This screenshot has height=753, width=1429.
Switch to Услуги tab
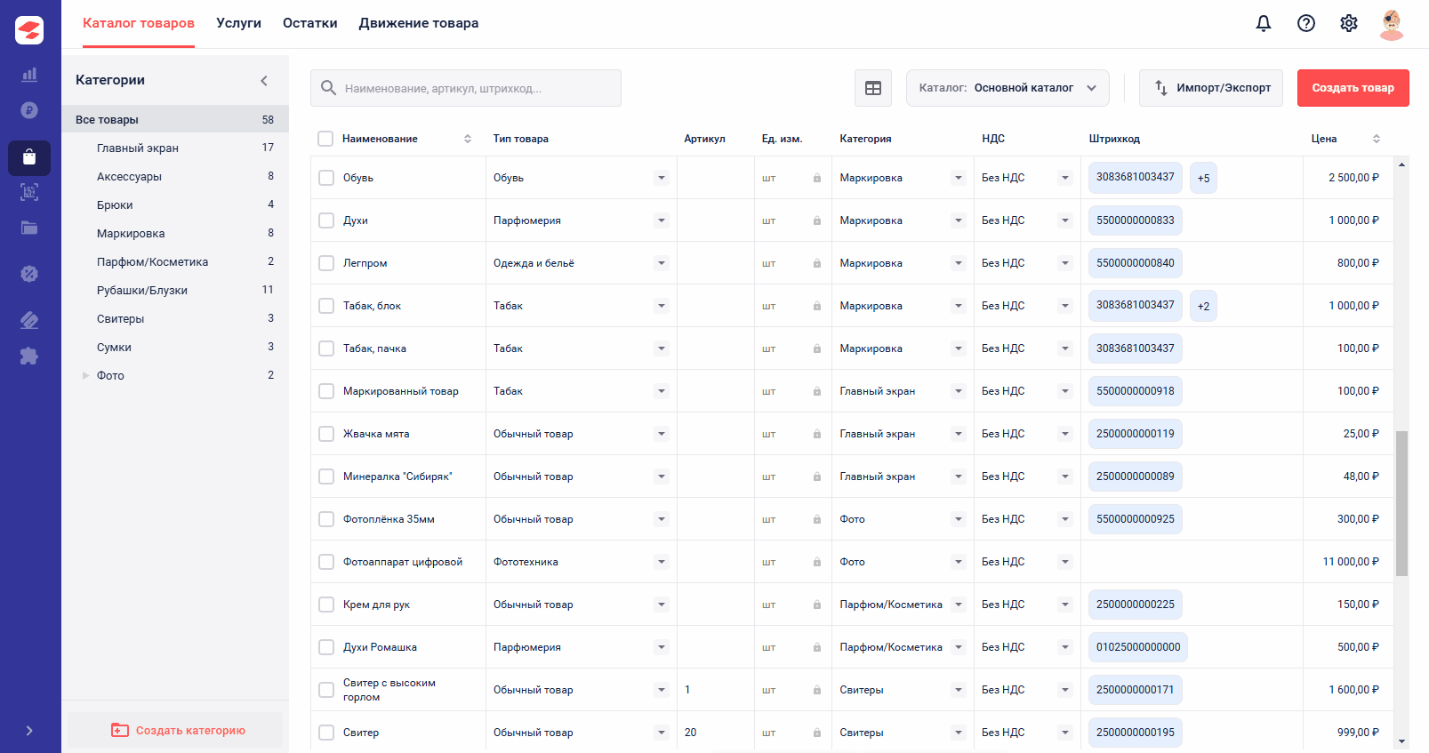pos(238,23)
